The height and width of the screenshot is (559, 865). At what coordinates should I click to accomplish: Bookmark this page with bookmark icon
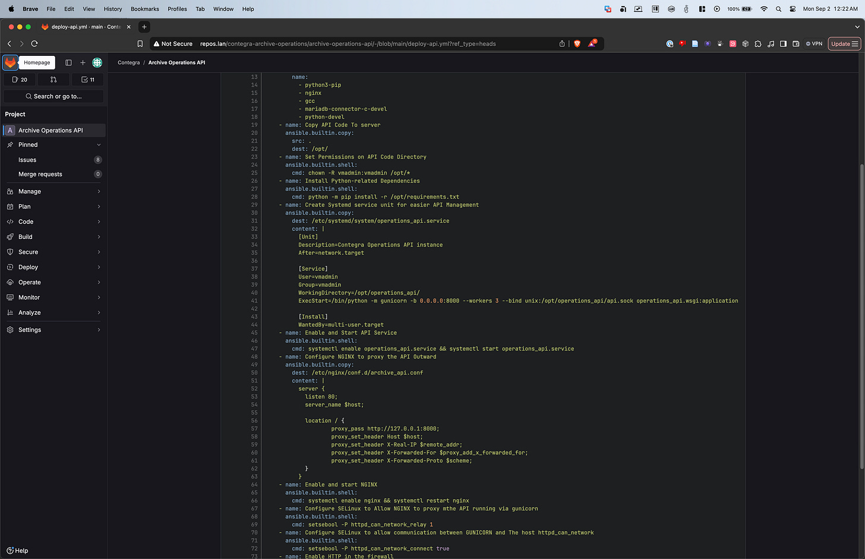pos(140,43)
